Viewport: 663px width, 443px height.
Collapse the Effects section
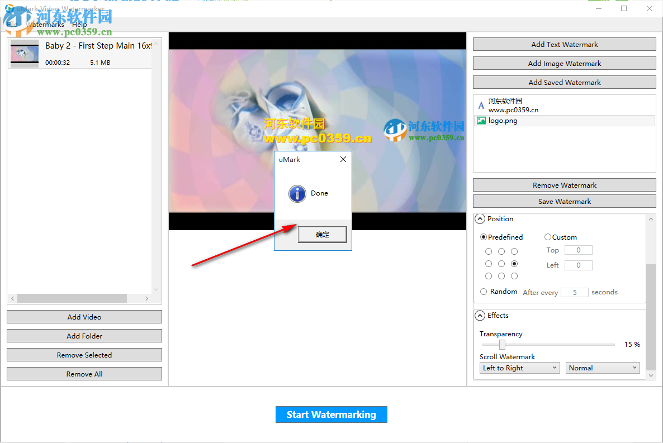[x=480, y=315]
